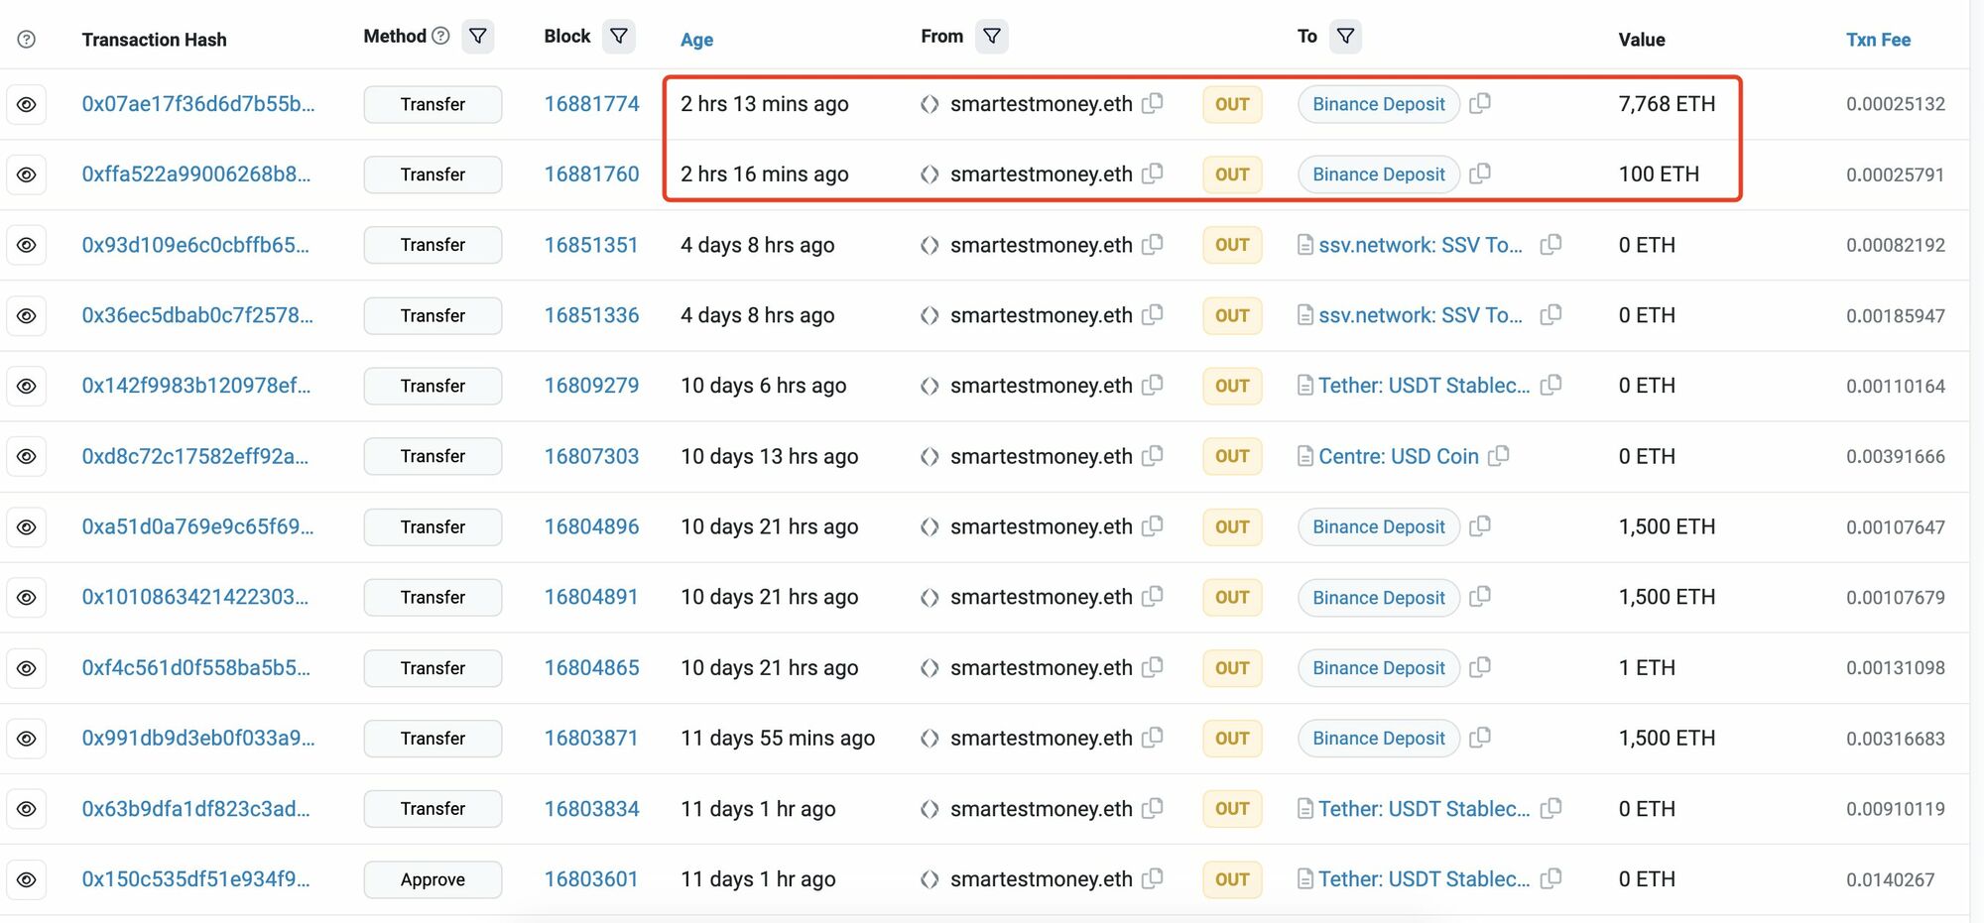
Task: Toggle the Txn Fee column header
Action: click(1878, 40)
